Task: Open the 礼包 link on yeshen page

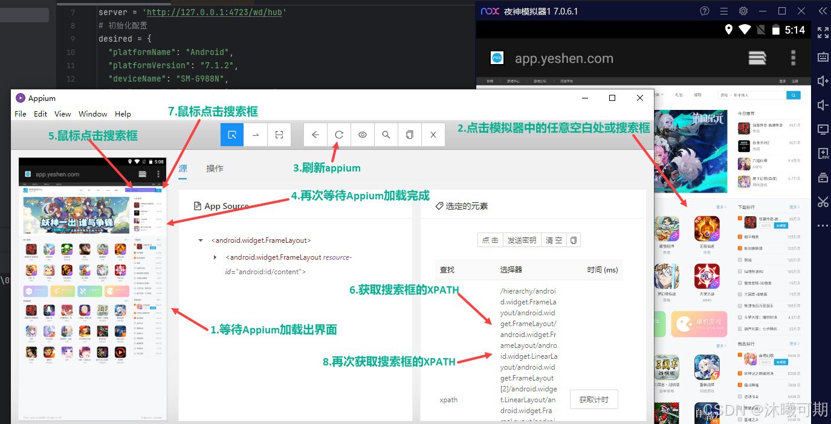Action: (x=678, y=95)
